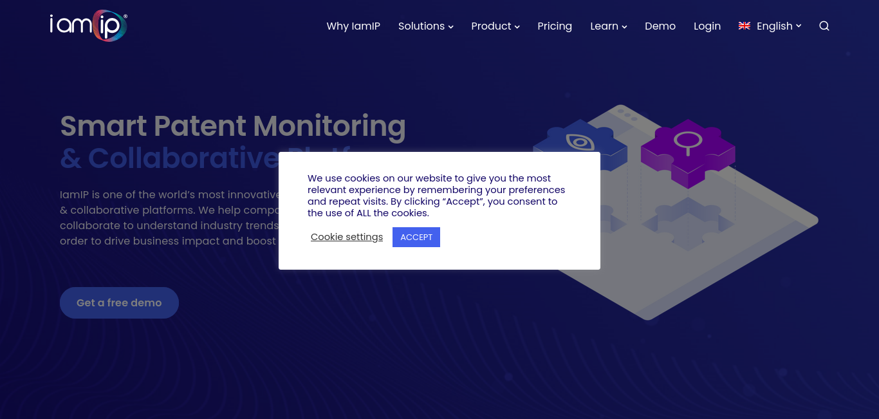Screen dimensions: 879x419
Task: Open the English language dropdown
Action: click(779, 26)
